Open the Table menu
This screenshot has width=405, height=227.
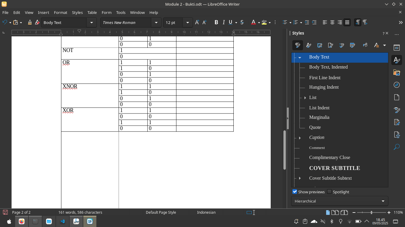click(92, 12)
